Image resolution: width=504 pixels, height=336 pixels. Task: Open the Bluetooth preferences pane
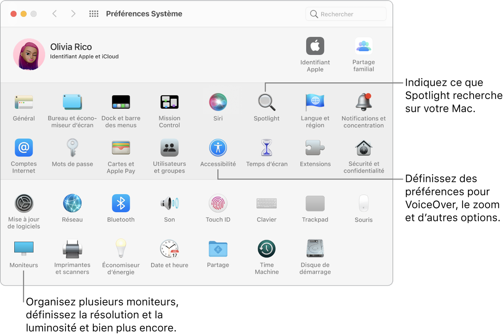coord(121,203)
